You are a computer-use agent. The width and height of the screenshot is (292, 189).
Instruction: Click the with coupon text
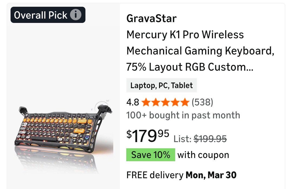click(203, 155)
